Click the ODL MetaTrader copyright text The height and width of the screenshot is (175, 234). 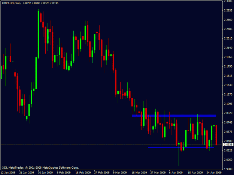coord(40,168)
